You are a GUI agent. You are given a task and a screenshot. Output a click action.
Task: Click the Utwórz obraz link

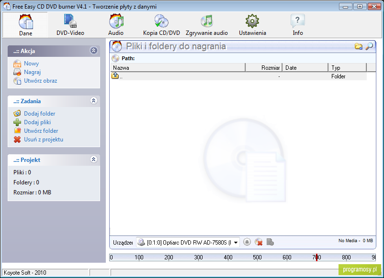point(40,81)
